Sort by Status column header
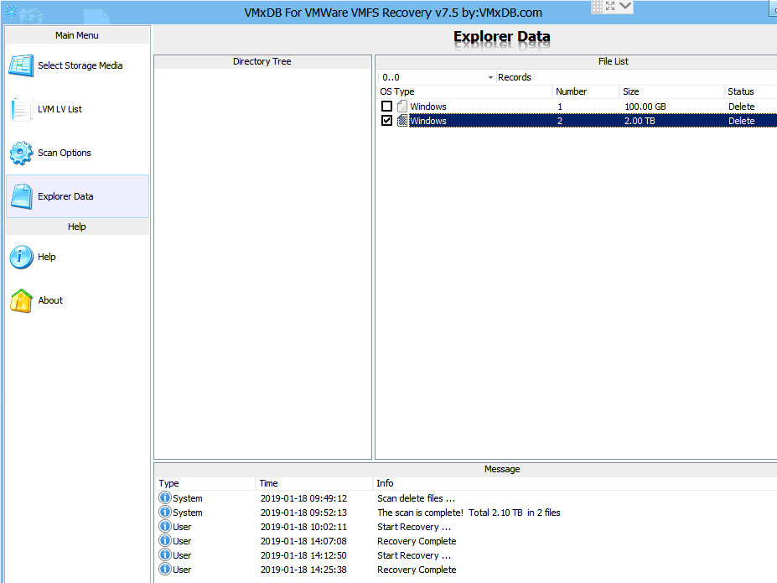 750,91
